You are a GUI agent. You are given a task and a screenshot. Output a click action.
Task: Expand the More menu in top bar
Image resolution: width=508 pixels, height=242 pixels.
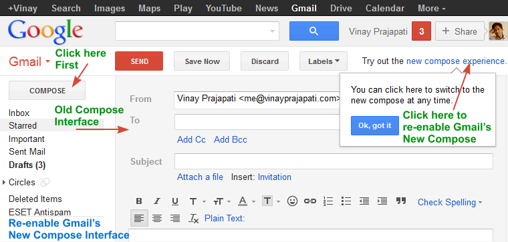(x=432, y=8)
